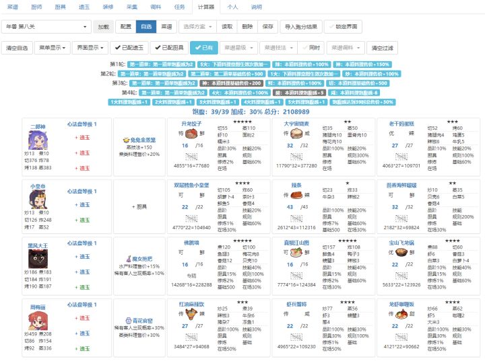Screen dimensions: 485x361
Task: Open the 个人 tab
Action: pyautogui.click(x=232, y=7)
